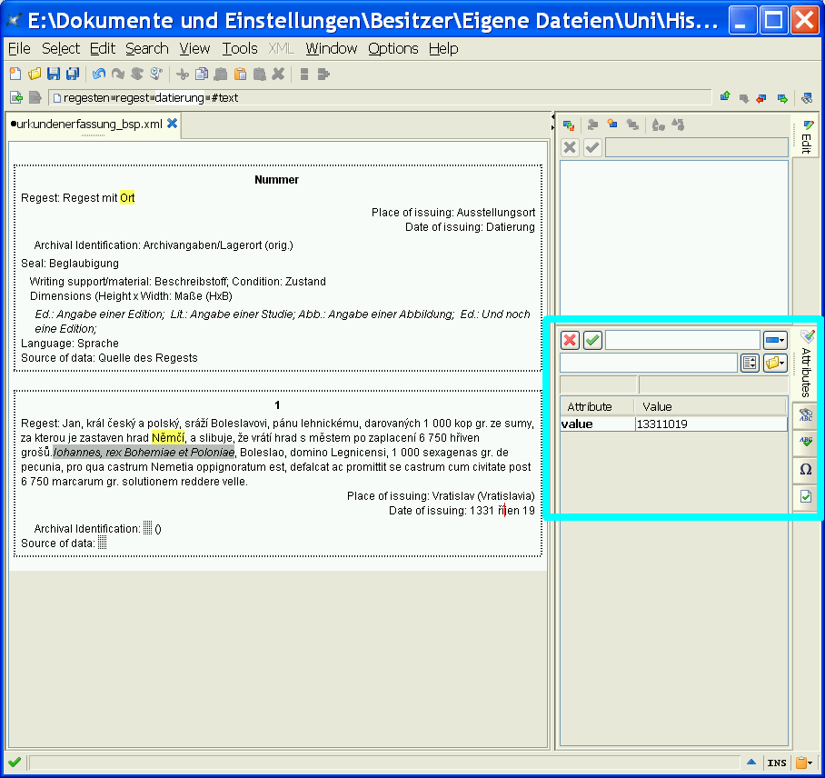Click the Save All (double floppy) icon
The width and height of the screenshot is (825, 778).
coord(73,74)
